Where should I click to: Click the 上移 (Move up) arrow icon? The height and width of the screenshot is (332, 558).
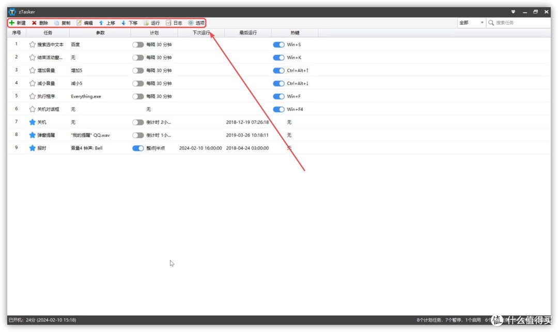pyautogui.click(x=101, y=23)
